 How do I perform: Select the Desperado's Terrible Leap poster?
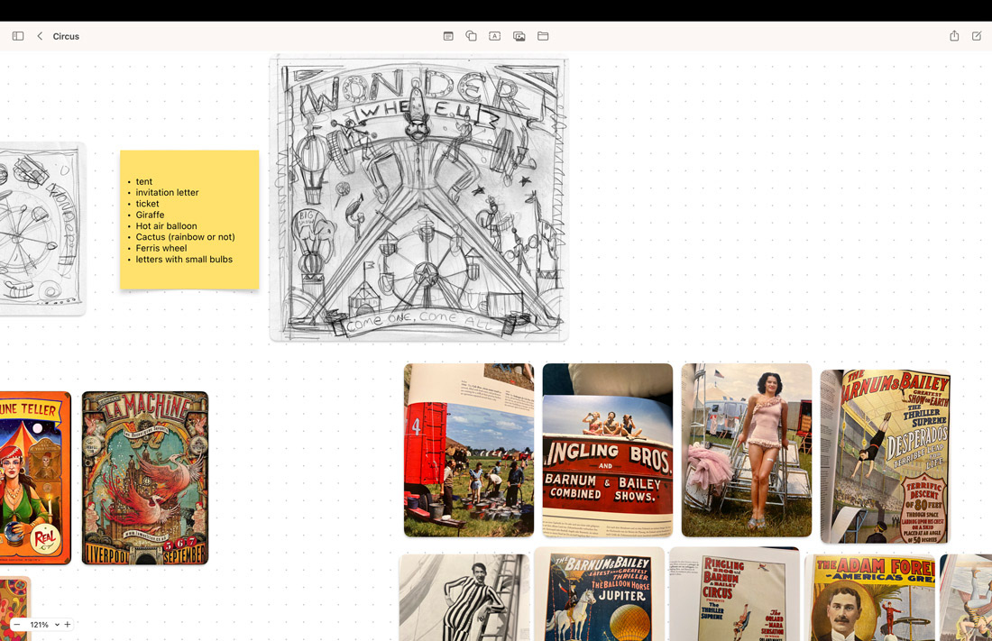pyautogui.click(x=885, y=456)
